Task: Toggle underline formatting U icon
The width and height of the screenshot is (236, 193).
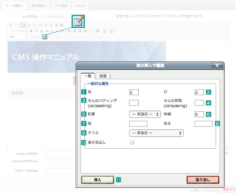Action: click(41, 31)
